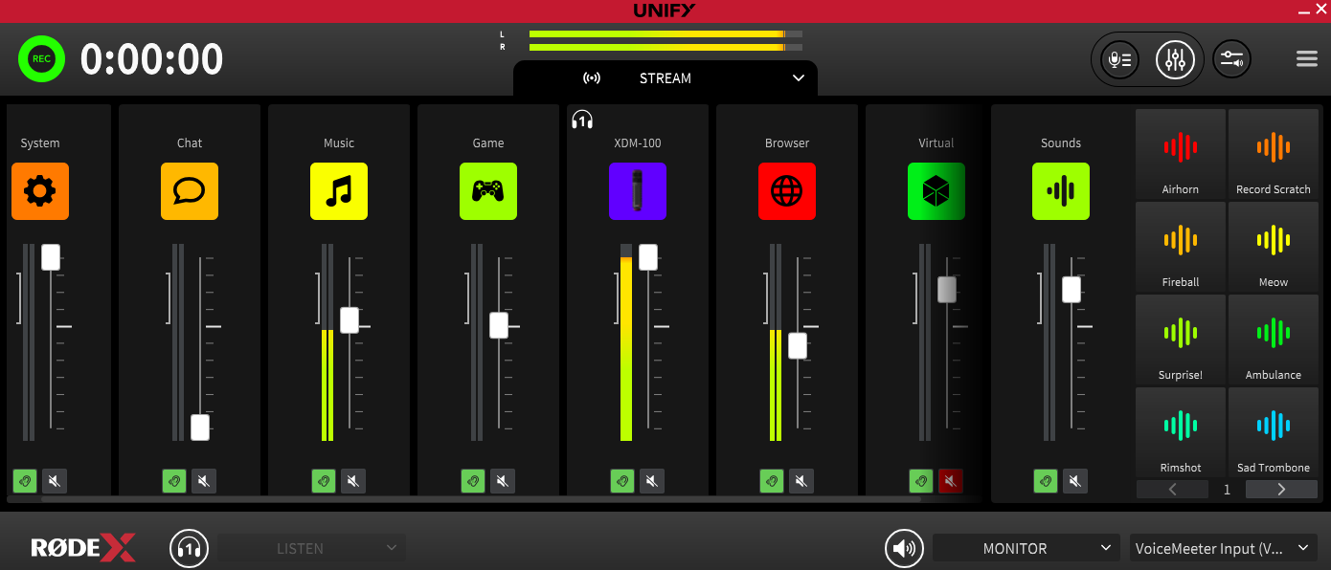Go to previous sound pad page
This screenshot has width=1331, height=570.
1172,490
